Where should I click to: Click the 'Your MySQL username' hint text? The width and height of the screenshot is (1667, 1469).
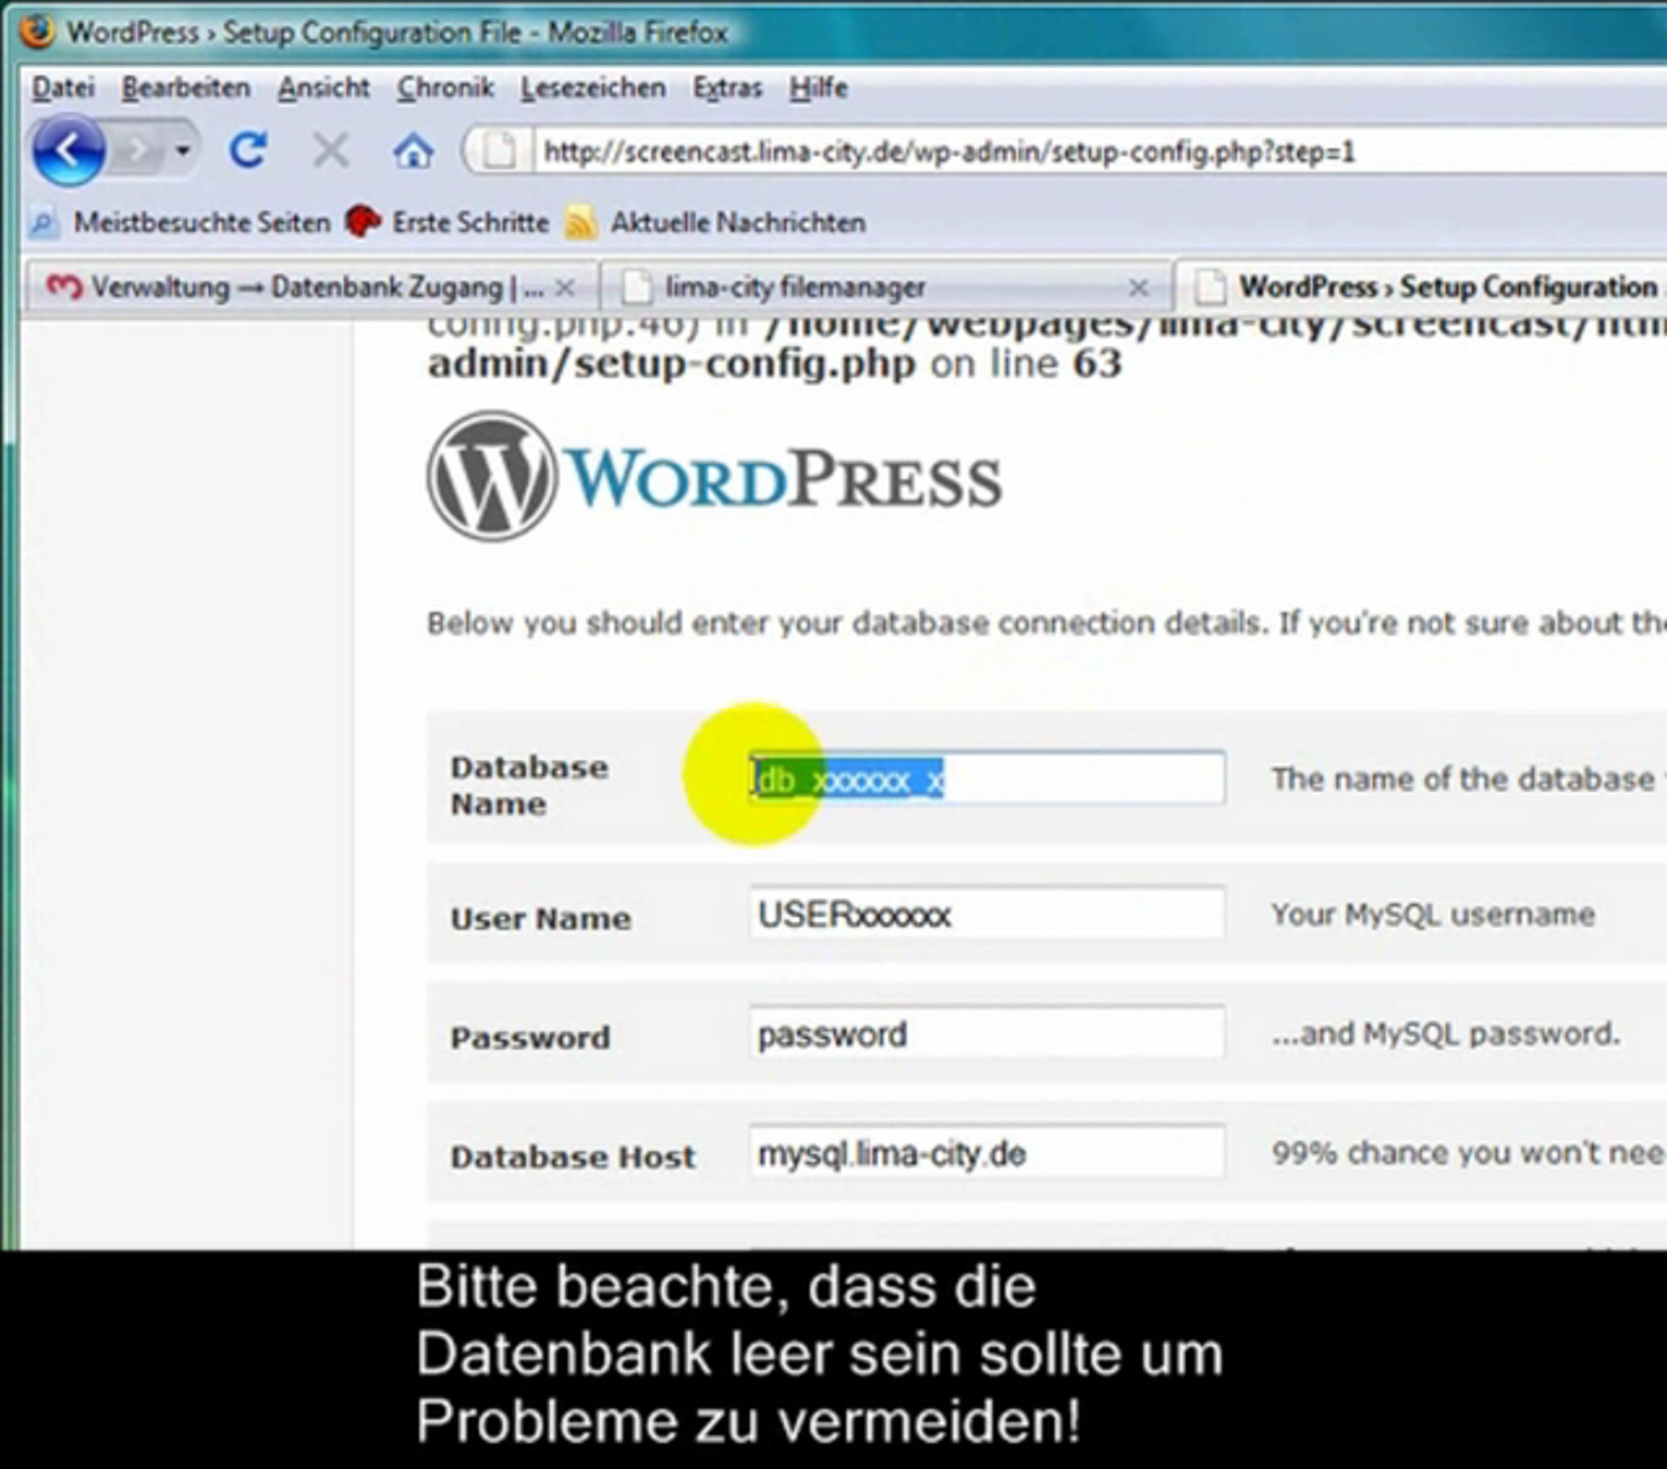coord(1433,914)
